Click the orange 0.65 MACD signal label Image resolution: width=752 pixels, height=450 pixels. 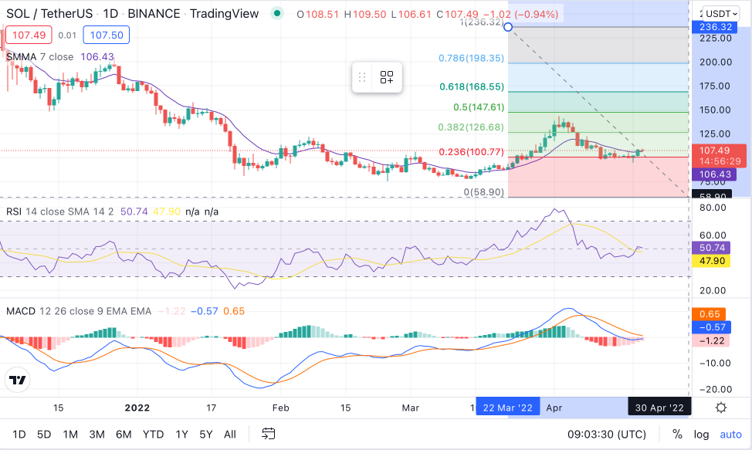tap(710, 314)
